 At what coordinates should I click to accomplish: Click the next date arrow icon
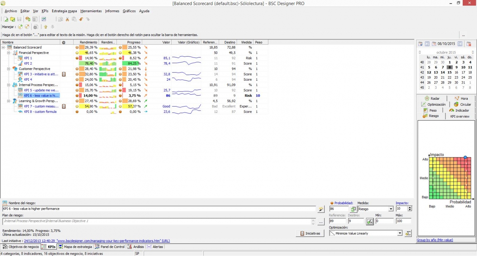point(460,44)
